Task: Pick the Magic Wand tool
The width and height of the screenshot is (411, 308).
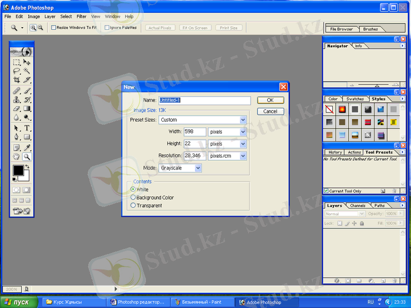Action: coord(27,71)
